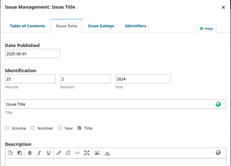Insert a link in the Description

pyautogui.click(x=59, y=153)
